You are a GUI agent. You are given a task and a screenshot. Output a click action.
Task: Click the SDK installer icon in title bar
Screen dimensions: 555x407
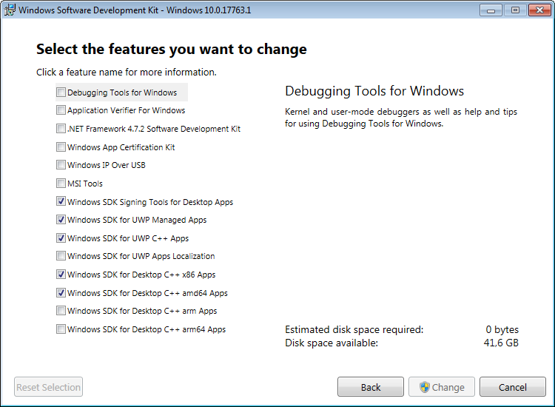(x=10, y=10)
